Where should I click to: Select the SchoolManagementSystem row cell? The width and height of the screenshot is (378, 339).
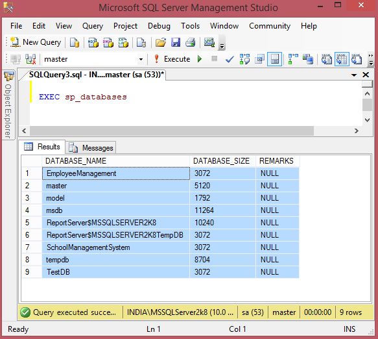click(x=116, y=247)
